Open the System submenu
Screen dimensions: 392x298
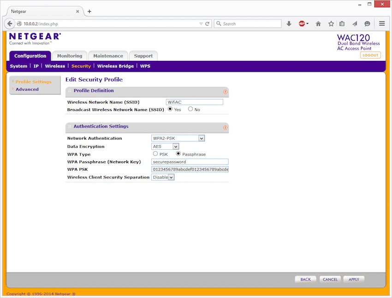pos(18,66)
